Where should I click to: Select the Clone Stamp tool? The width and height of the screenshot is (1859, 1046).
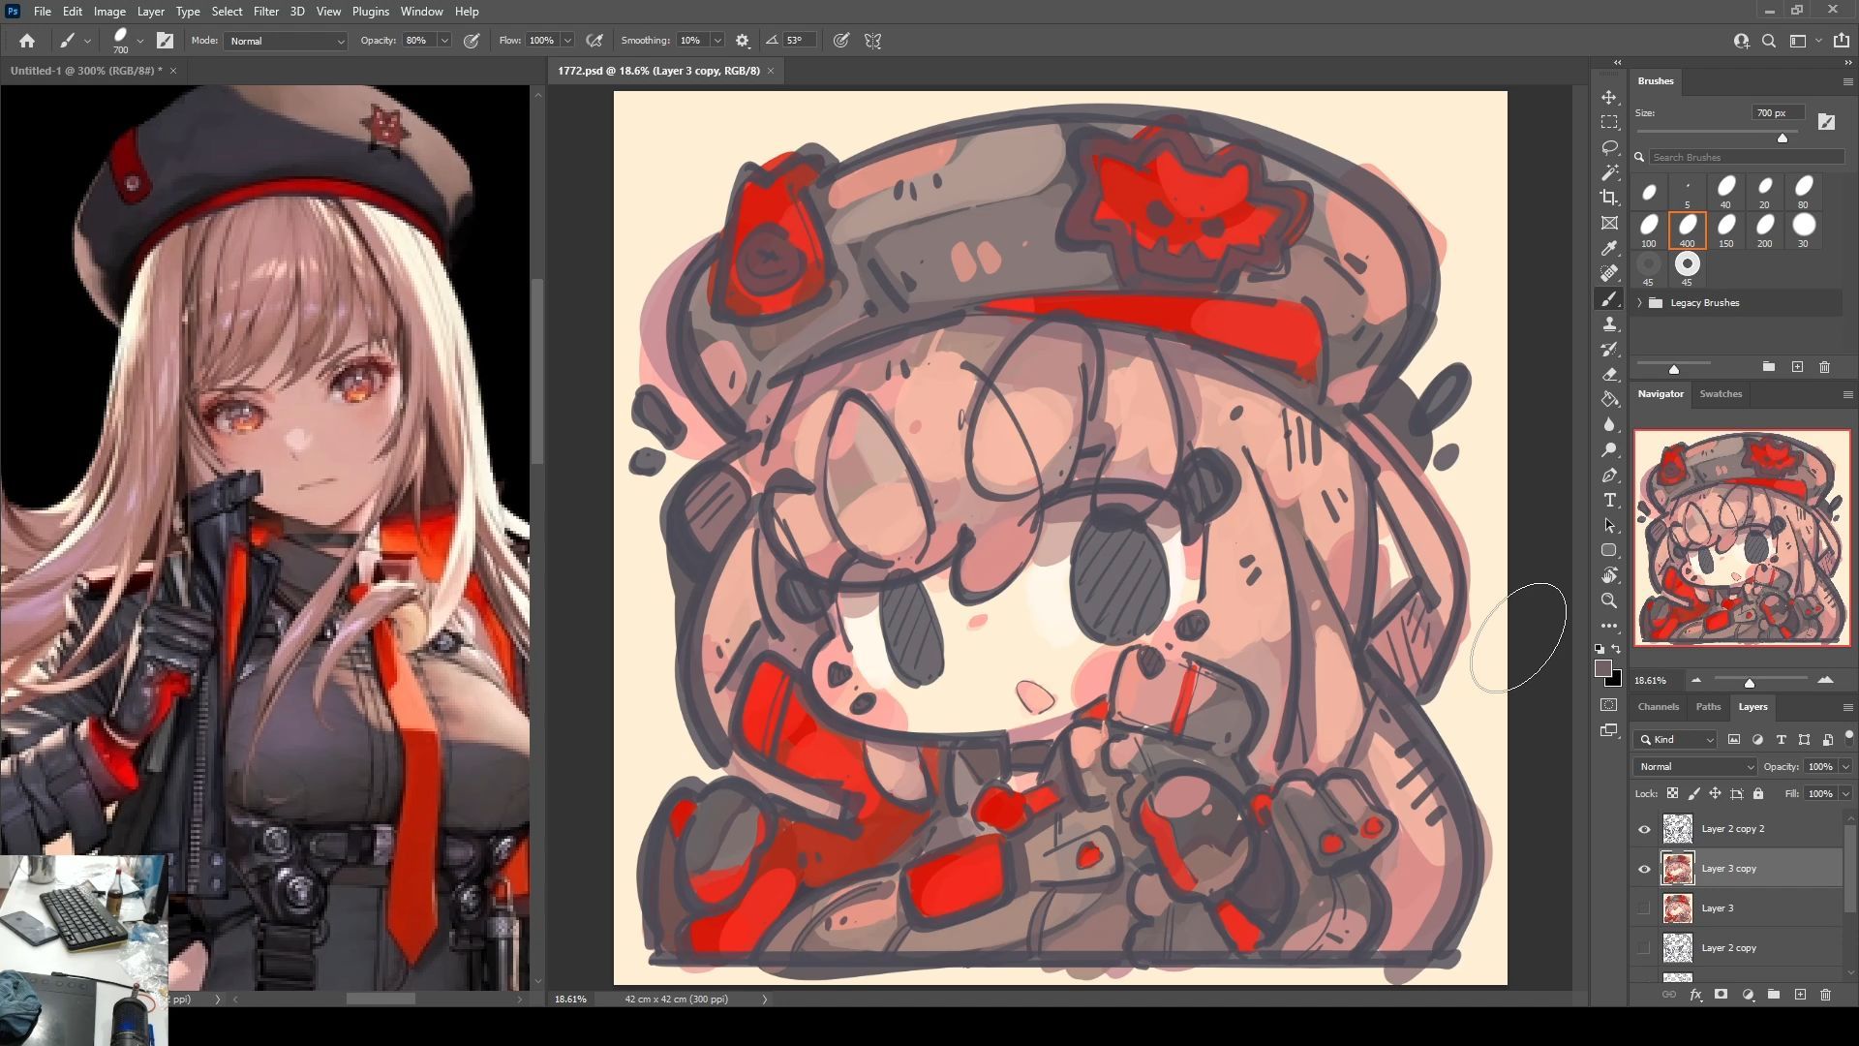tap(1609, 323)
